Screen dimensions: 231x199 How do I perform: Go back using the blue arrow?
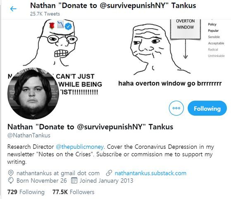click(x=13, y=9)
